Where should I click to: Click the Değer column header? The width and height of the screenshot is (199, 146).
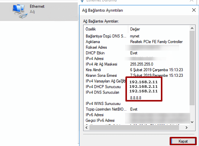click(135, 29)
